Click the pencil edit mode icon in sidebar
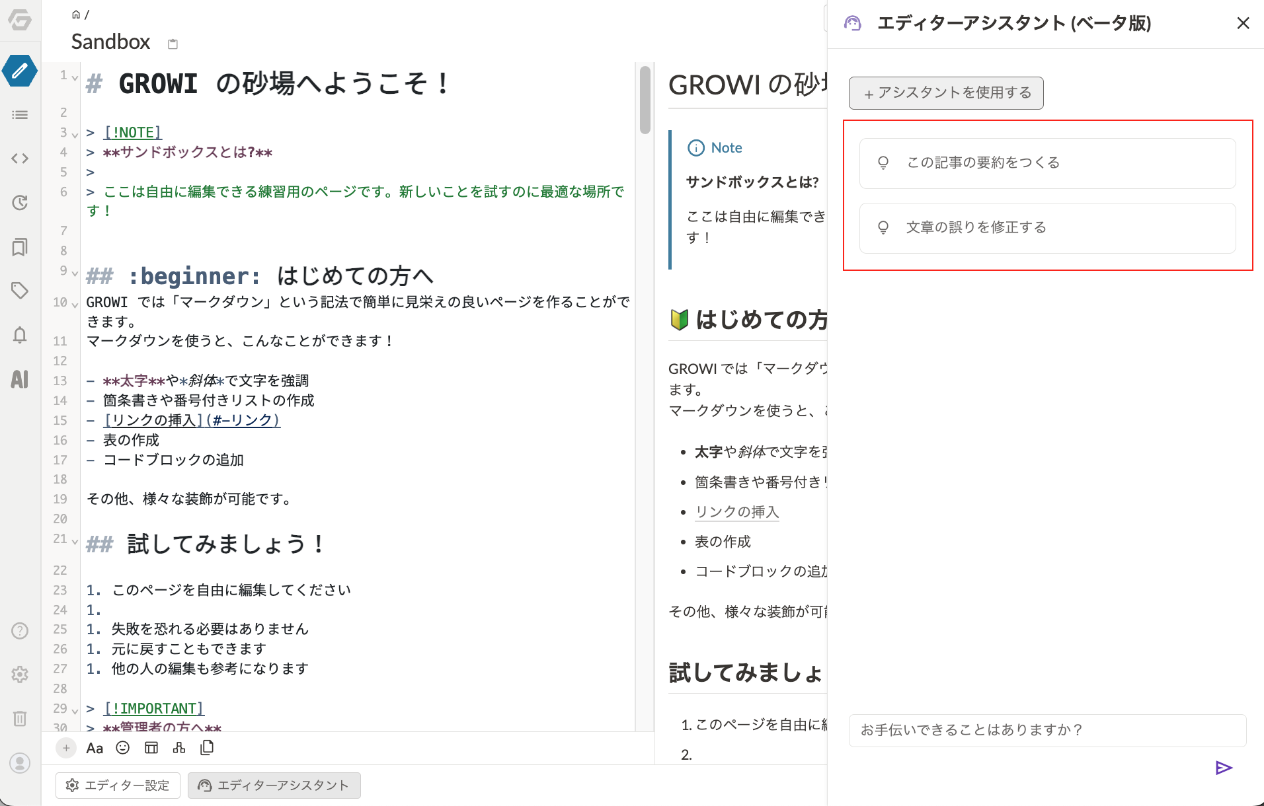The height and width of the screenshot is (806, 1264). coord(20,71)
